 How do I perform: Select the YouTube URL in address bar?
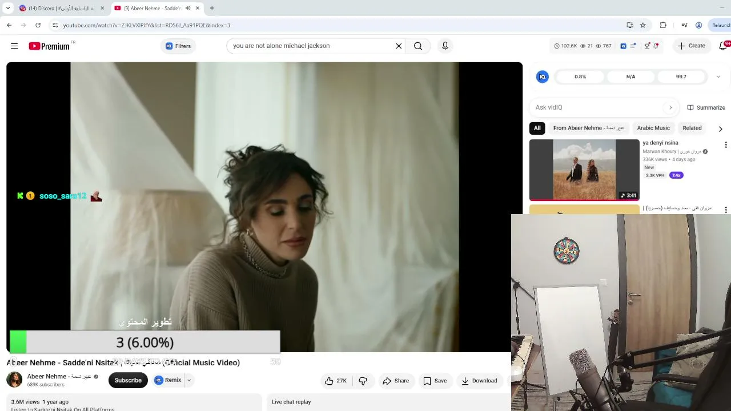146,25
